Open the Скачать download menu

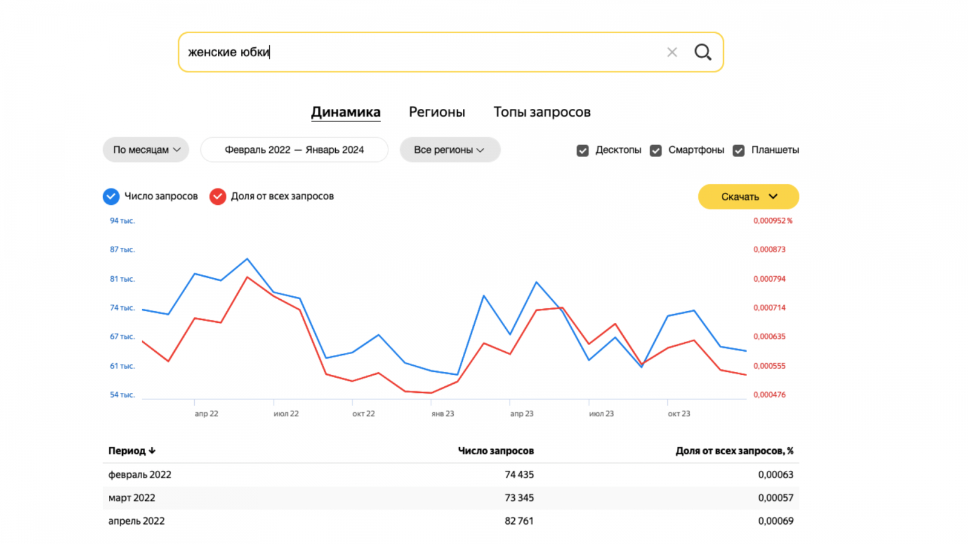click(748, 197)
